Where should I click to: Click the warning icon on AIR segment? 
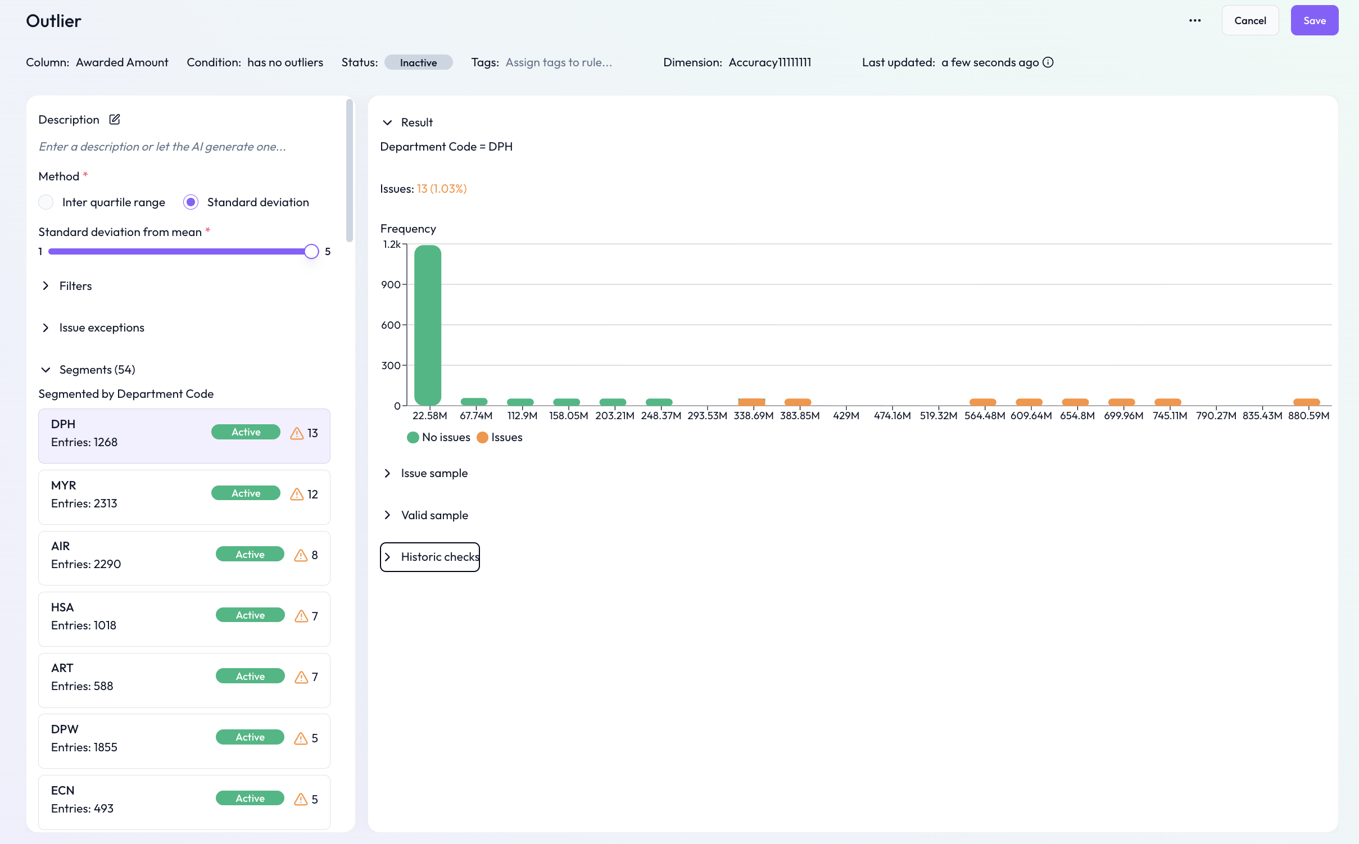[x=301, y=555]
